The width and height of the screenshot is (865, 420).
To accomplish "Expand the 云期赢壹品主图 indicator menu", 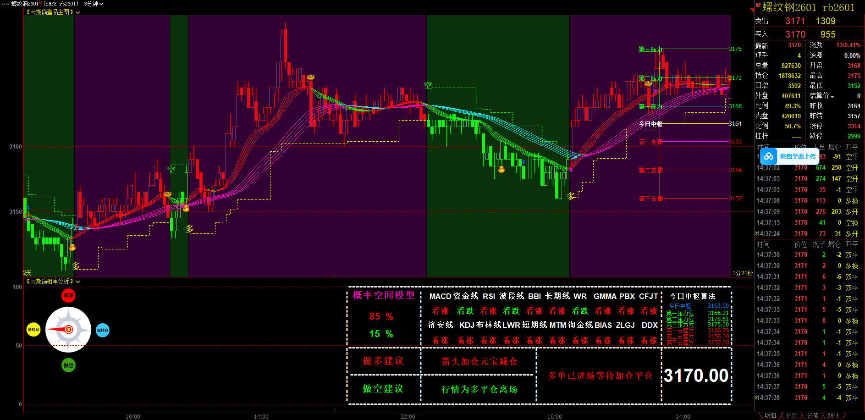I will [x=78, y=12].
